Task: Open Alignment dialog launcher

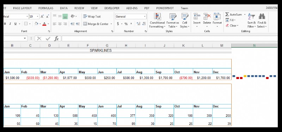Action: pyautogui.click(x=112, y=31)
